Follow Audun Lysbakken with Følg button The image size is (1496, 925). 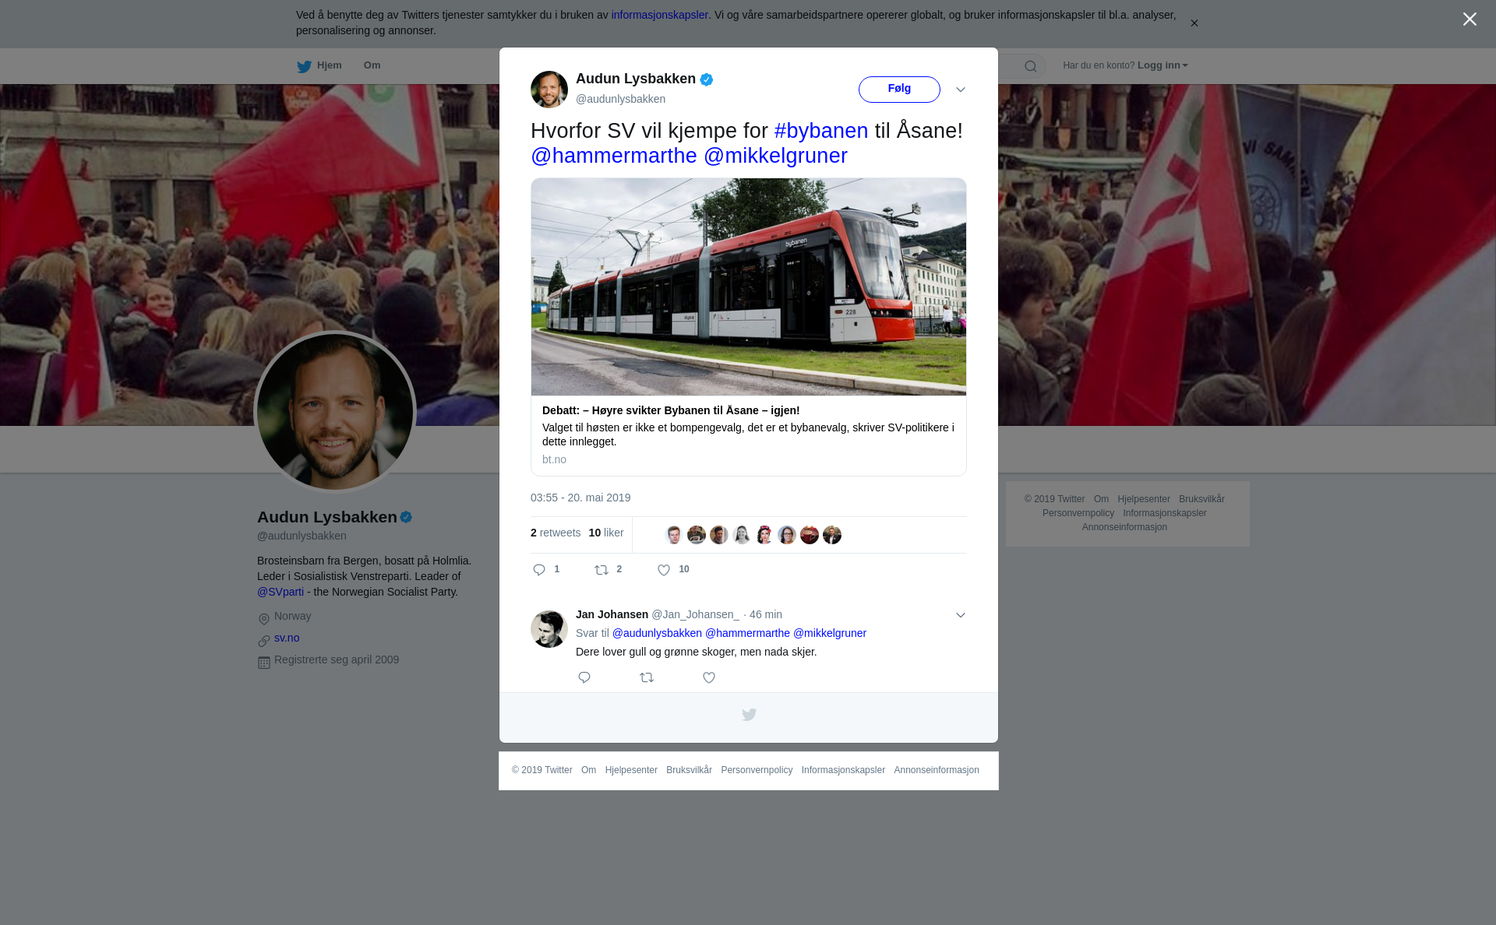tap(899, 89)
